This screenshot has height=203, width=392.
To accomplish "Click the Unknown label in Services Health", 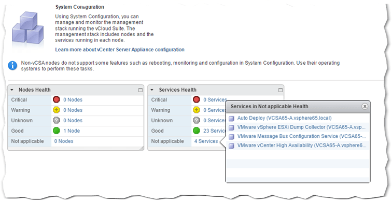I will (x=162, y=120).
